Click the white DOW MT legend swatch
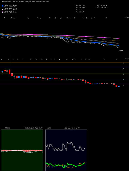Image resolution: width=129 pixels, height=171 pixels. point(3,9)
